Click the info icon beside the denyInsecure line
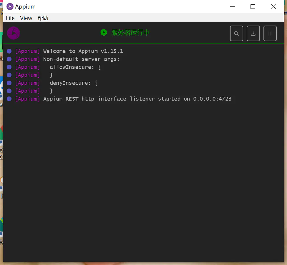 click(x=9, y=83)
